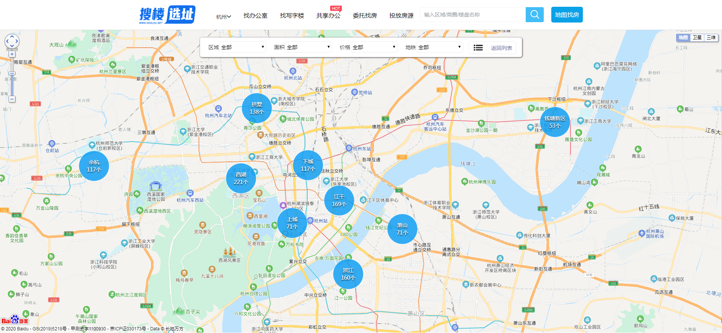Screen dimensions: 722x333
Task: Click the list icon beside 返回列表
Action: [478, 48]
